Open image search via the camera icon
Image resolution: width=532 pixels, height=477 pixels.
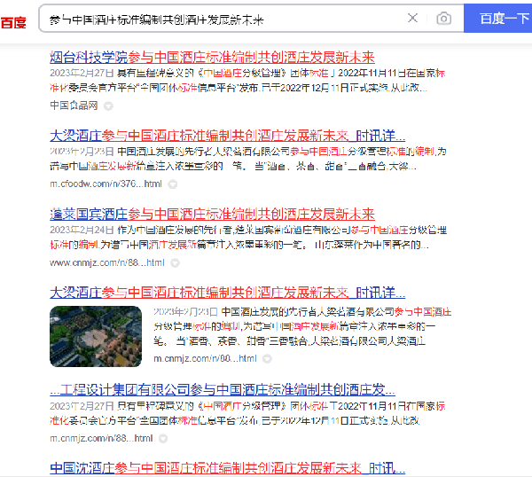click(443, 19)
